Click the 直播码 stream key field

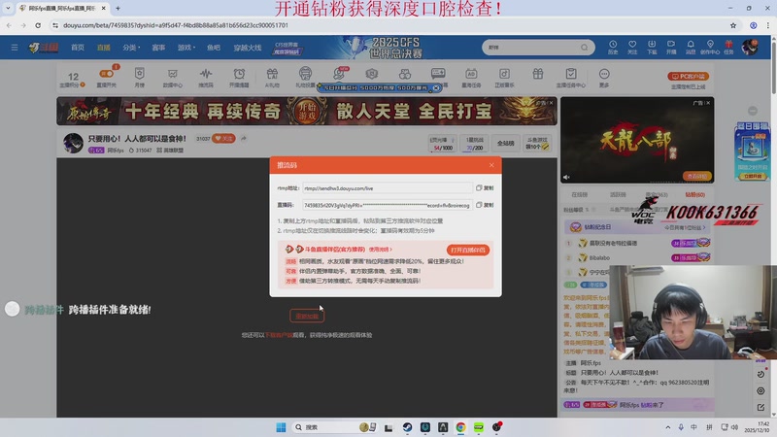(387, 205)
